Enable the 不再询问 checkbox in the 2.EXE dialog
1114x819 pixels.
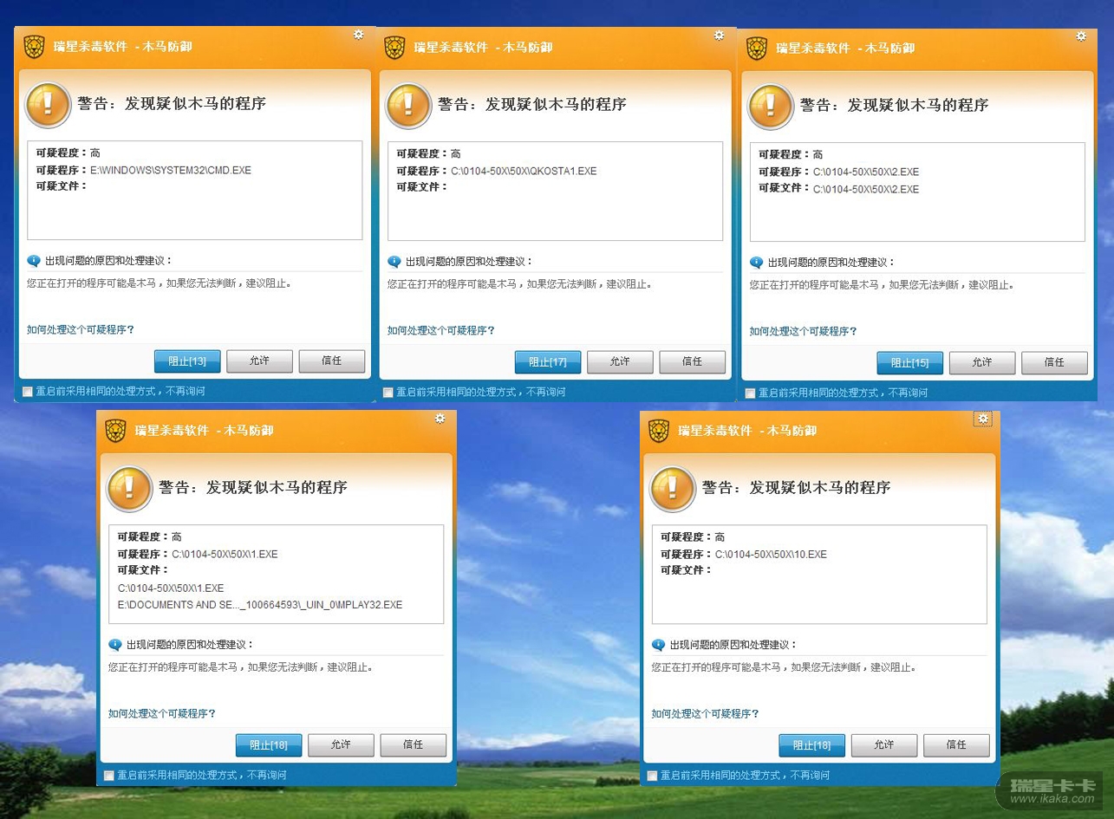click(x=751, y=393)
